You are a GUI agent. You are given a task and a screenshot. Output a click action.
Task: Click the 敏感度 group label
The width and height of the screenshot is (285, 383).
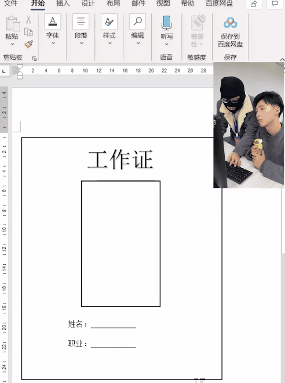pos(197,57)
